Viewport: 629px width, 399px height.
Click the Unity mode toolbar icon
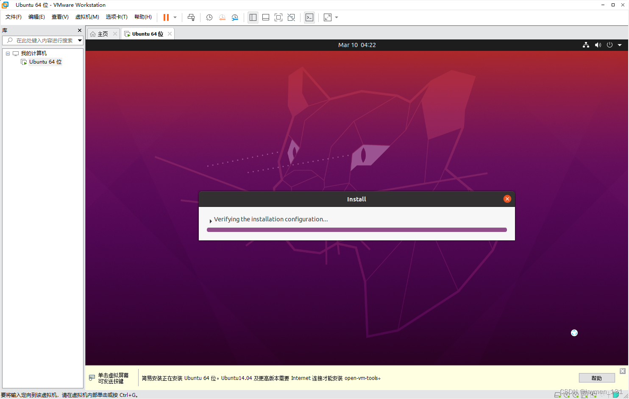coord(291,17)
